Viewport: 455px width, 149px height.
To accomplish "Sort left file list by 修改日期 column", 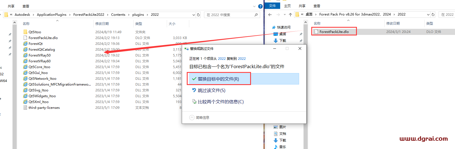I will click(x=102, y=24).
